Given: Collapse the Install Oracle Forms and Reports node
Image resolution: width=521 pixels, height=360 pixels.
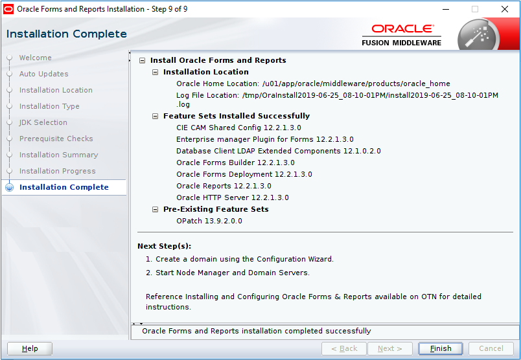Looking at the screenshot, I should coord(143,60).
